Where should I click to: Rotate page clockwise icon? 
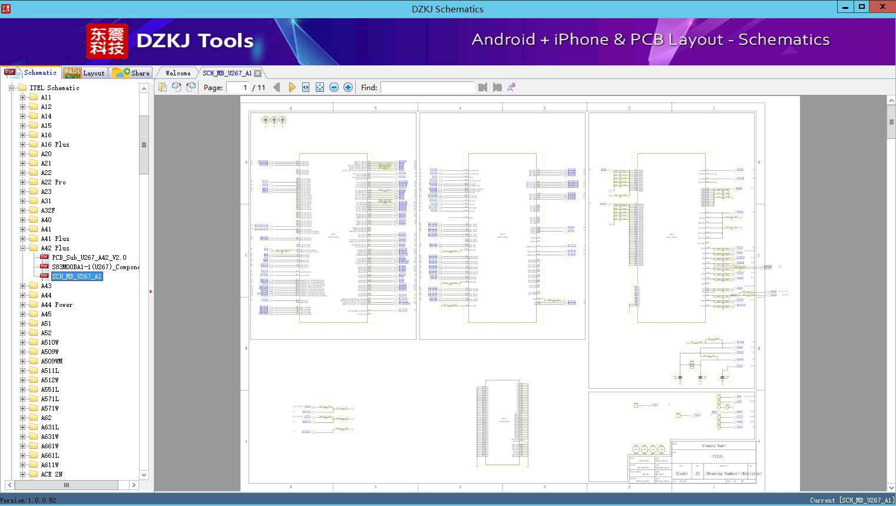click(191, 87)
